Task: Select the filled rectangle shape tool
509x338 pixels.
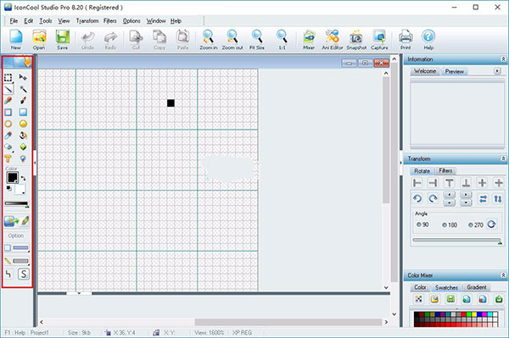Action: tap(23, 112)
